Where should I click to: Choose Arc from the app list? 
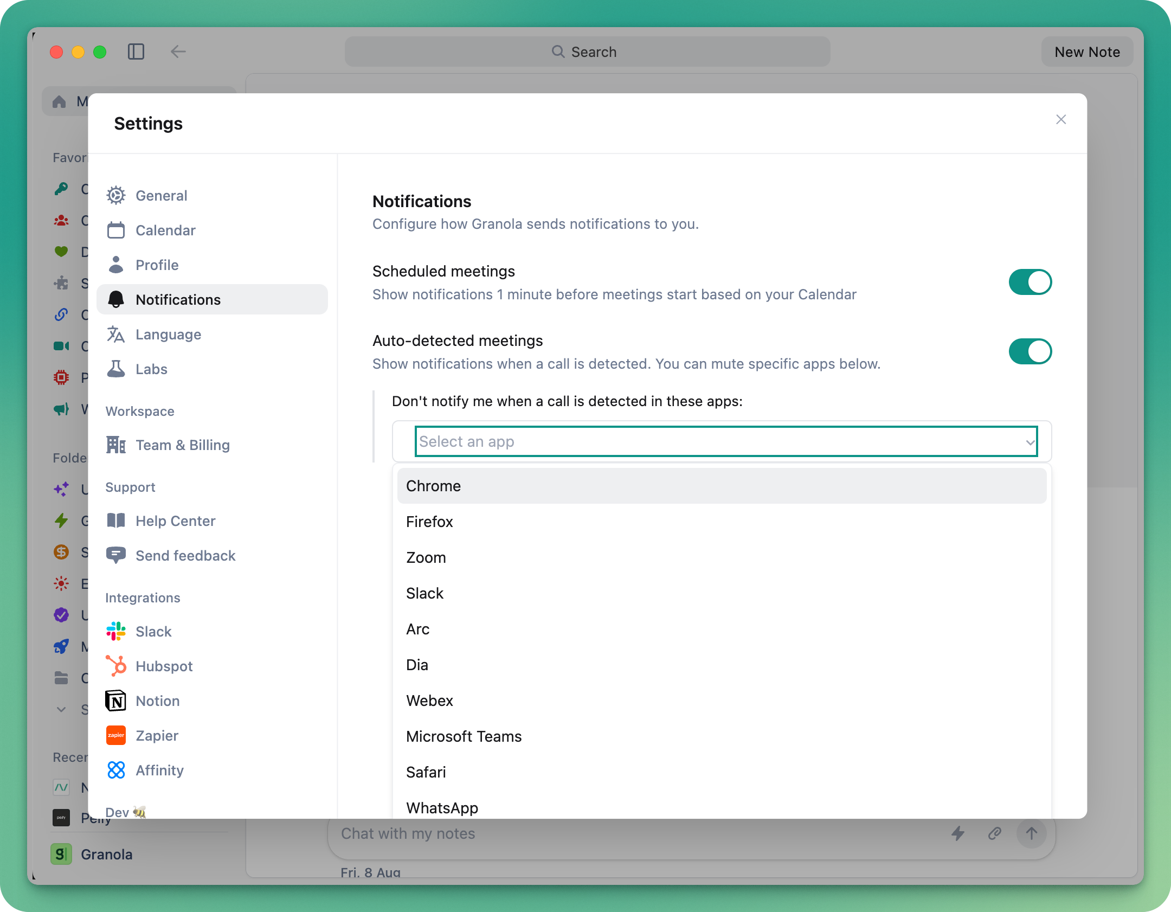(722, 629)
